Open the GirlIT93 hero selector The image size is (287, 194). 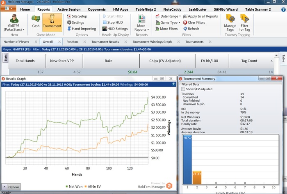(x=14, y=23)
